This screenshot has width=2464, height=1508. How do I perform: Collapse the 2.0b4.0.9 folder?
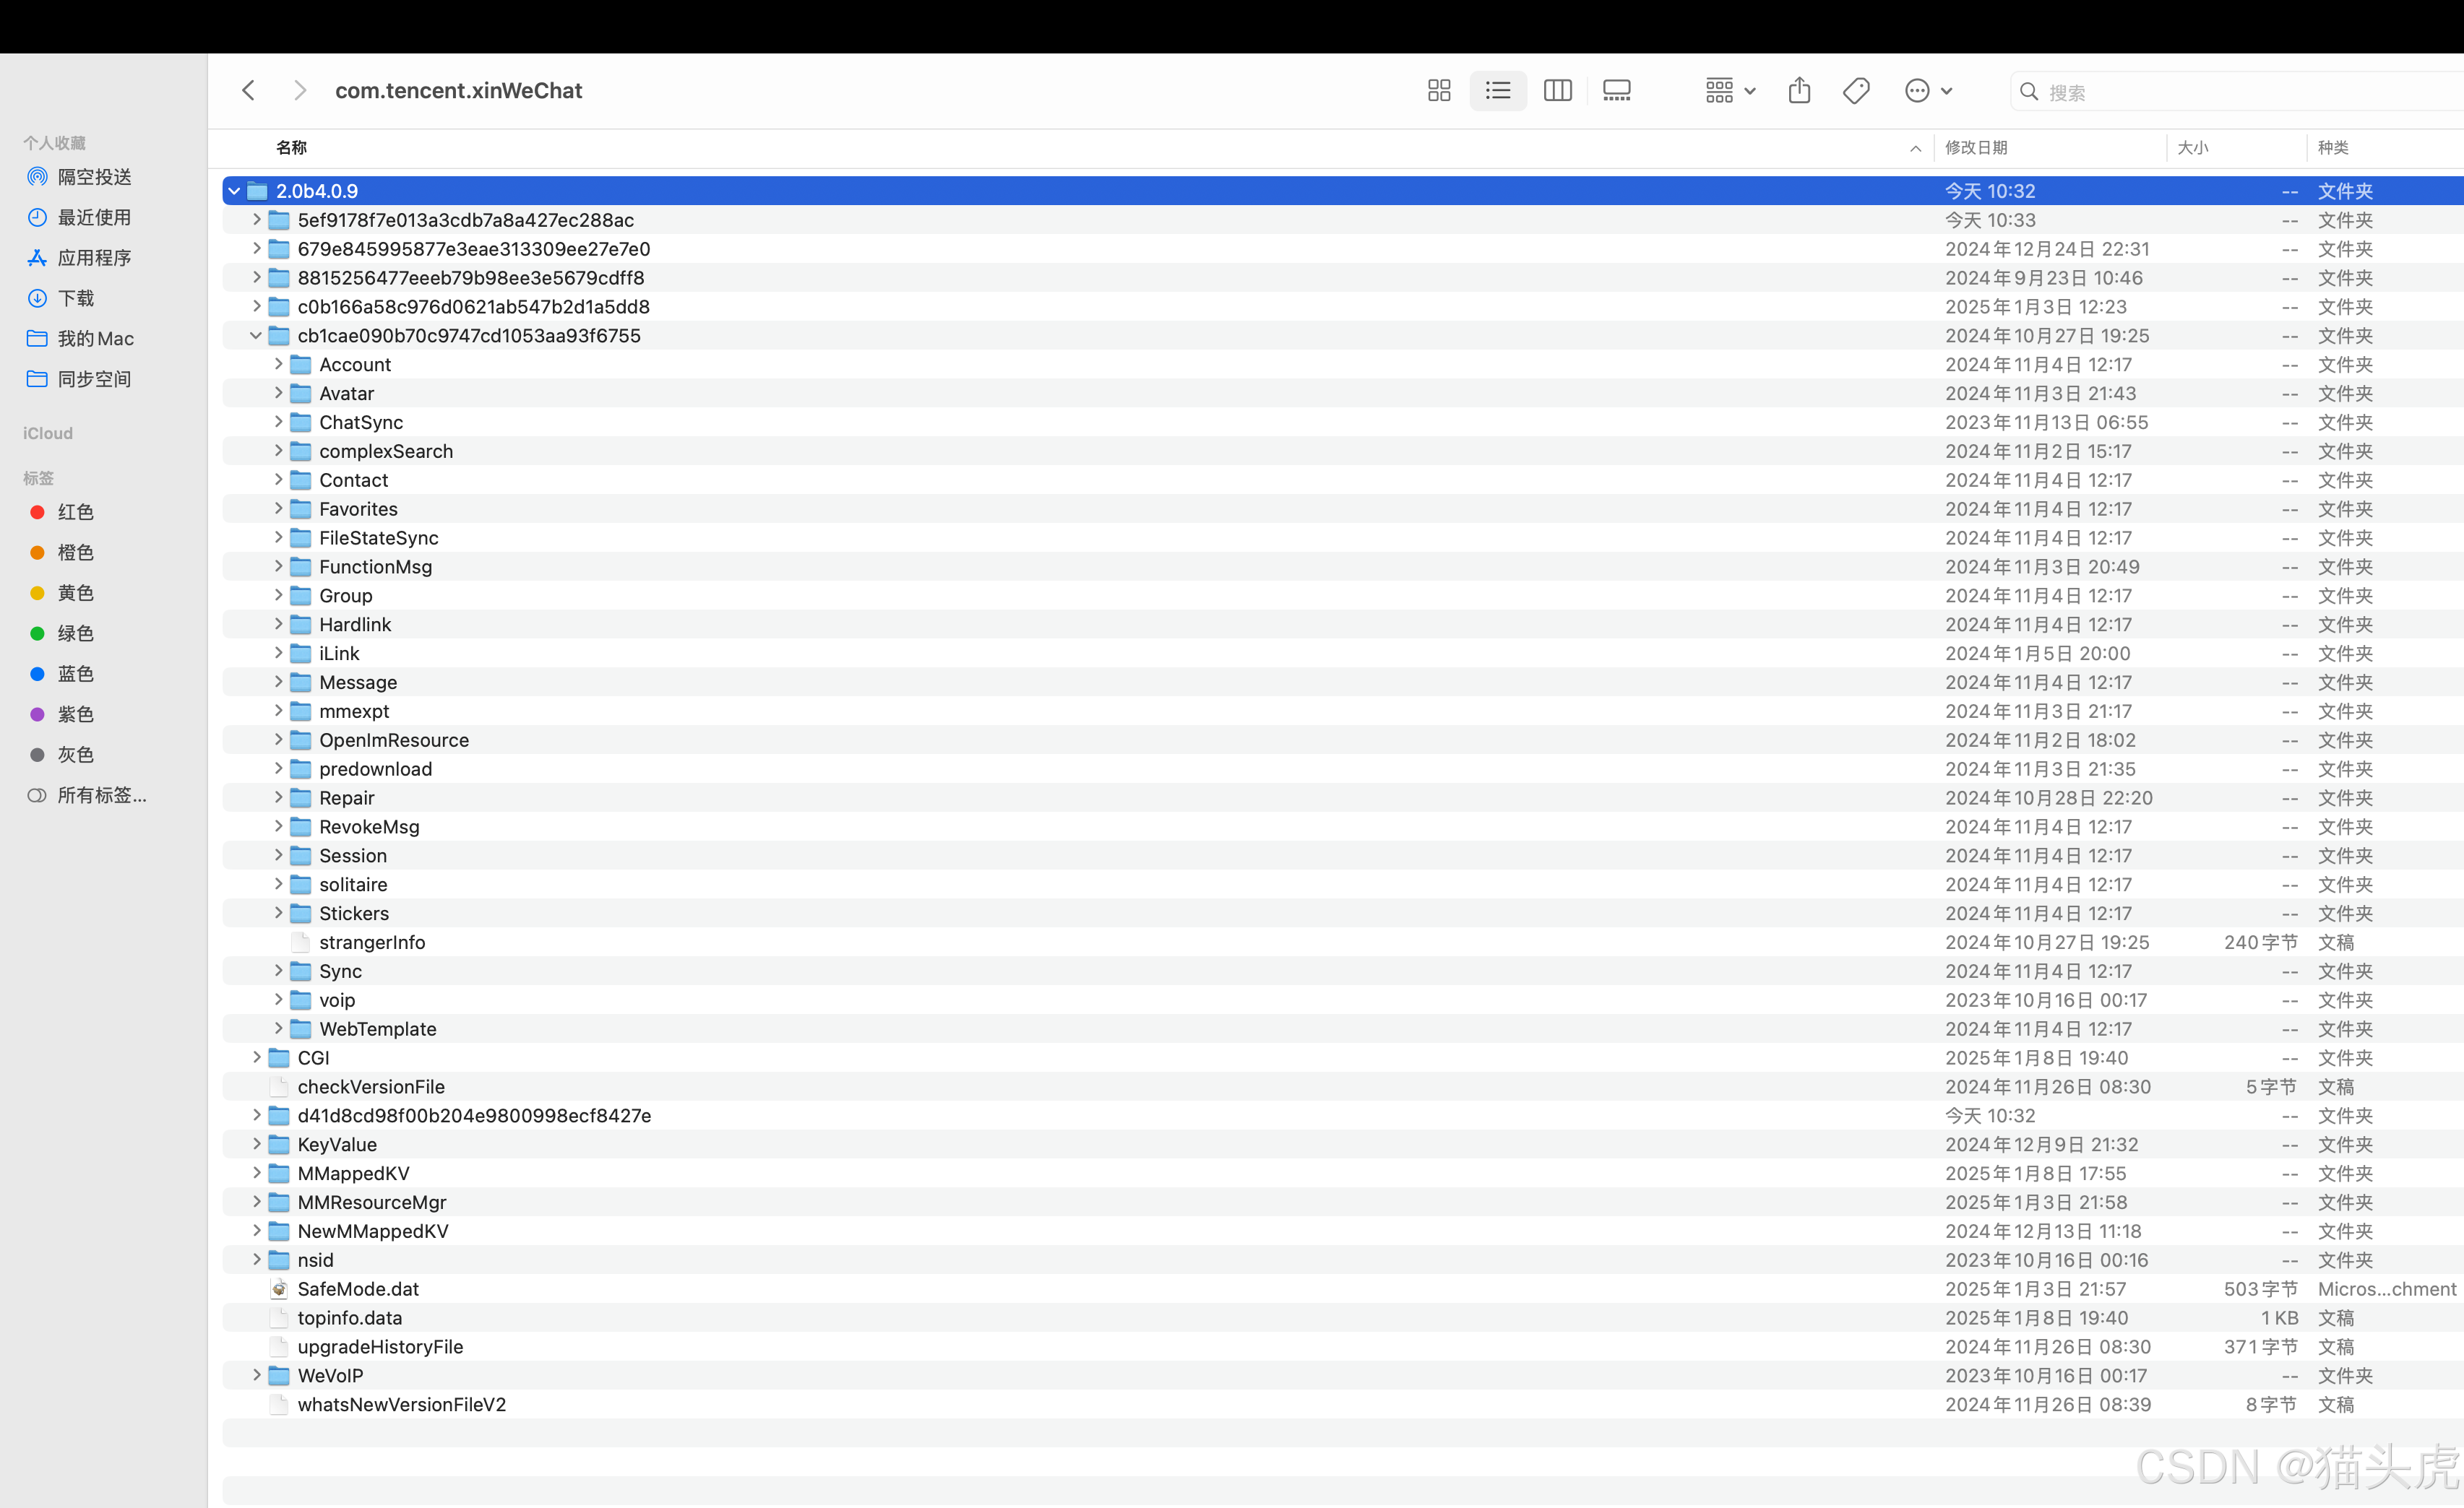point(234,191)
